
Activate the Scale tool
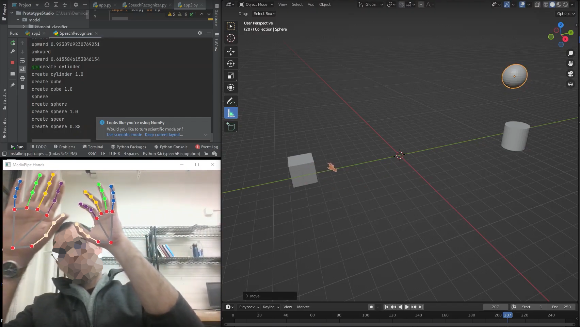pos(231,75)
